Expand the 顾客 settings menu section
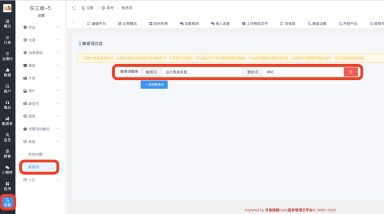384x214 pixels. tap(41, 116)
